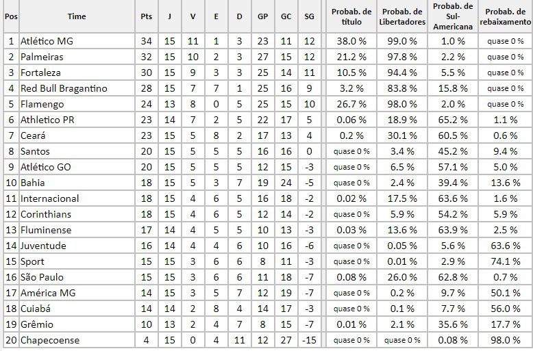
Task: Click the SG column header
Action: (x=309, y=16)
